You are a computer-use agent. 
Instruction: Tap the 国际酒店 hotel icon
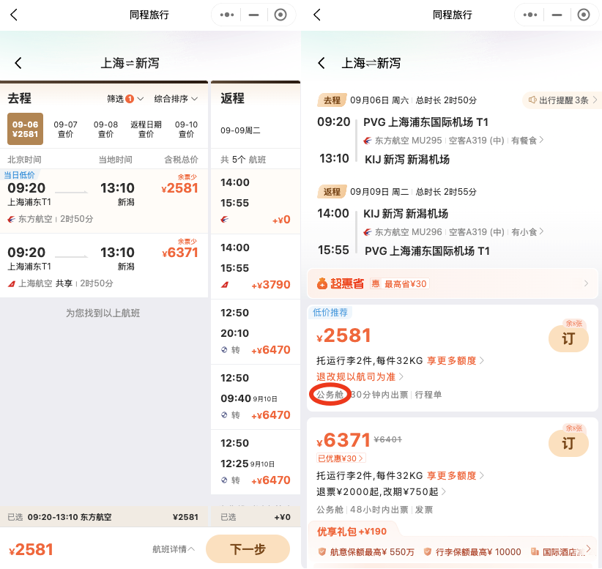click(535, 551)
